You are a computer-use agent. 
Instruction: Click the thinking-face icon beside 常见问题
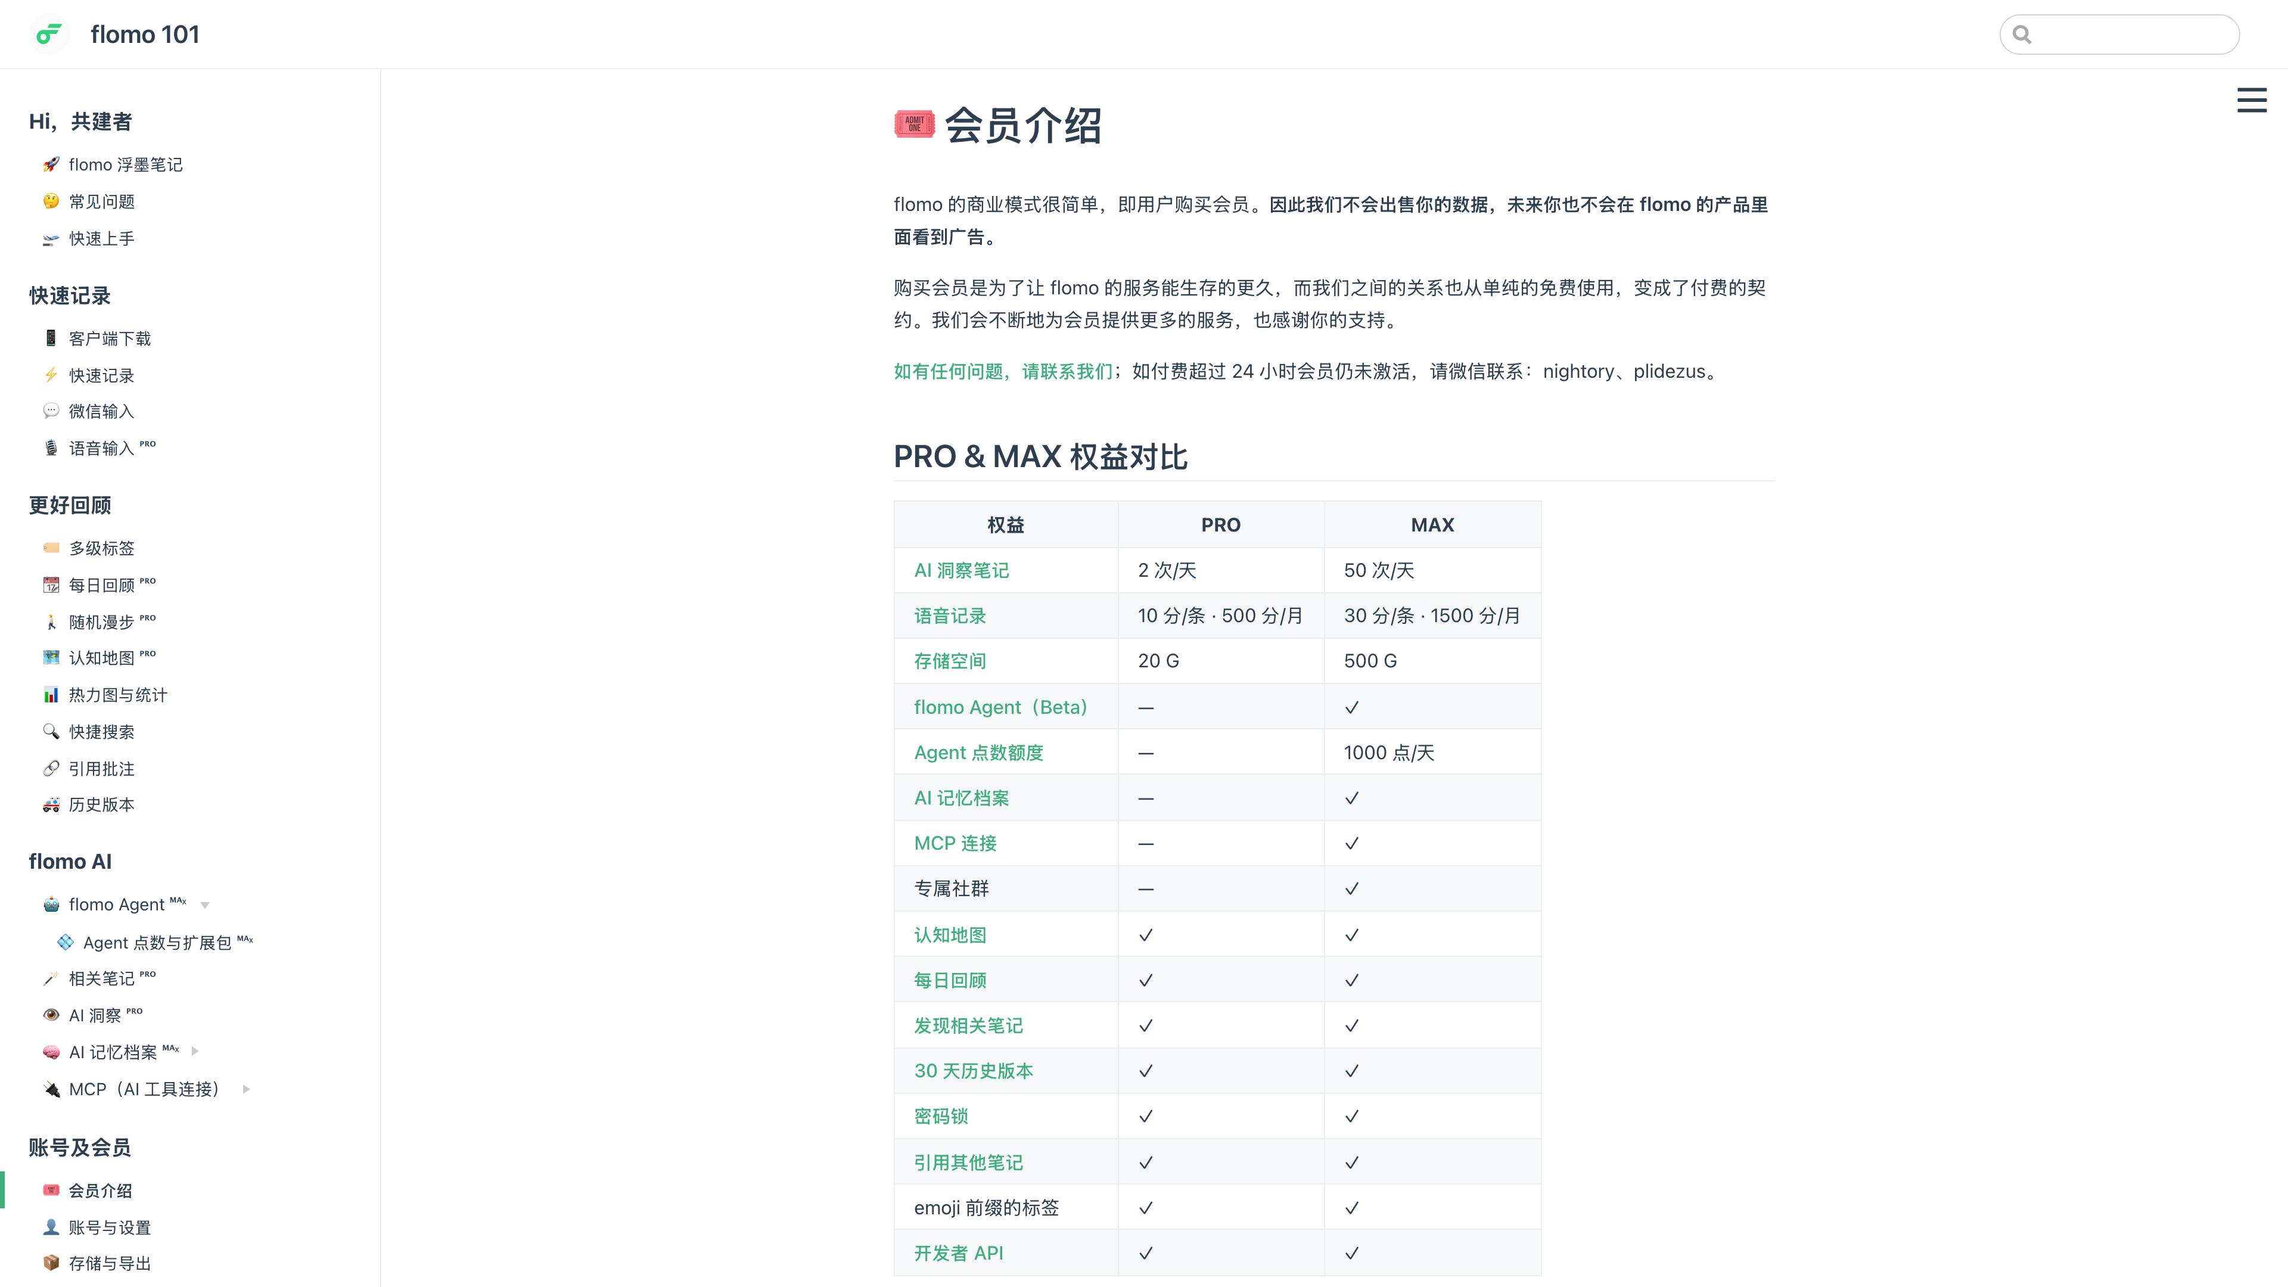[x=51, y=201]
